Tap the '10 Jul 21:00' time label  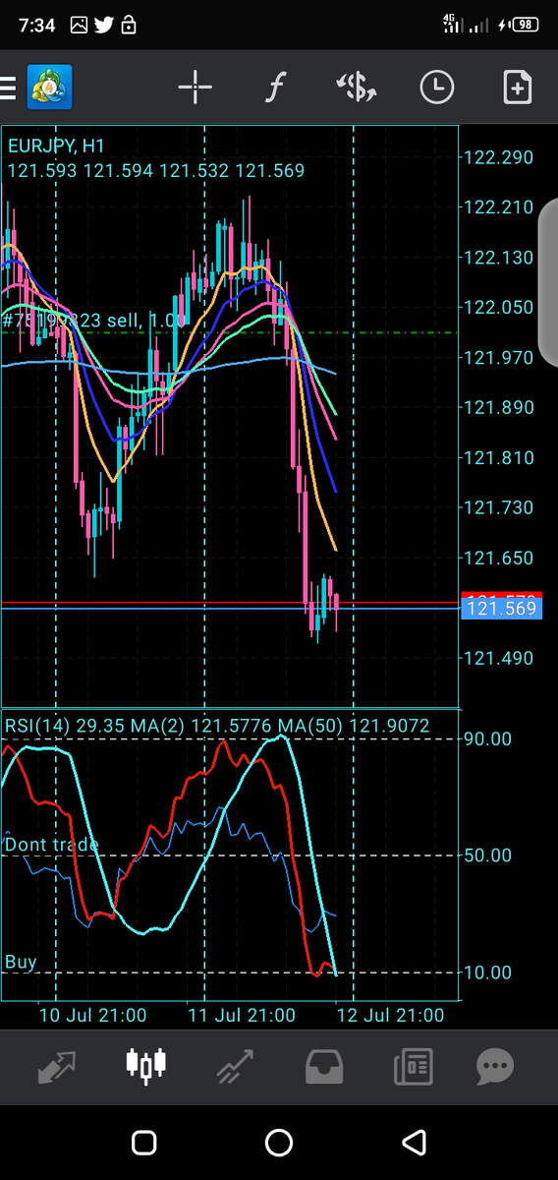click(92, 1015)
